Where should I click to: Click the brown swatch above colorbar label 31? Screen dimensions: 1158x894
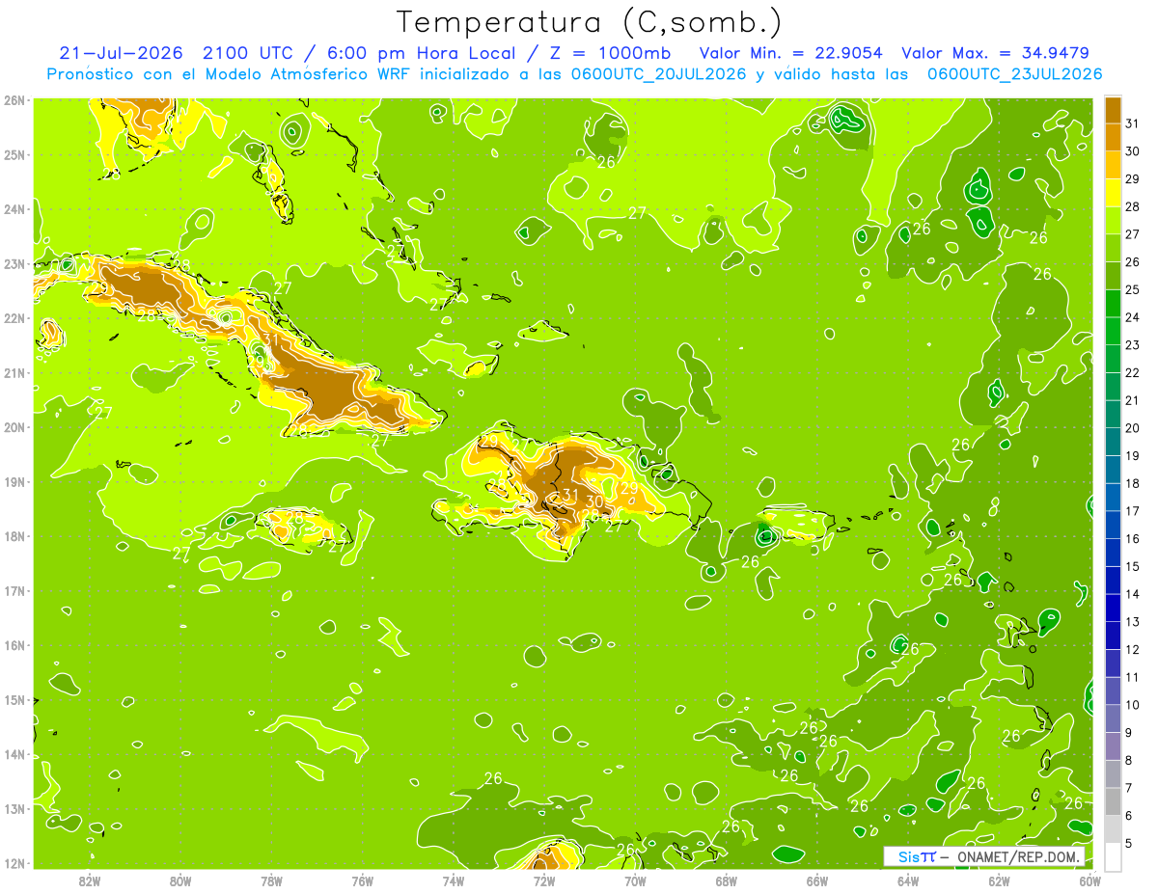click(1113, 110)
